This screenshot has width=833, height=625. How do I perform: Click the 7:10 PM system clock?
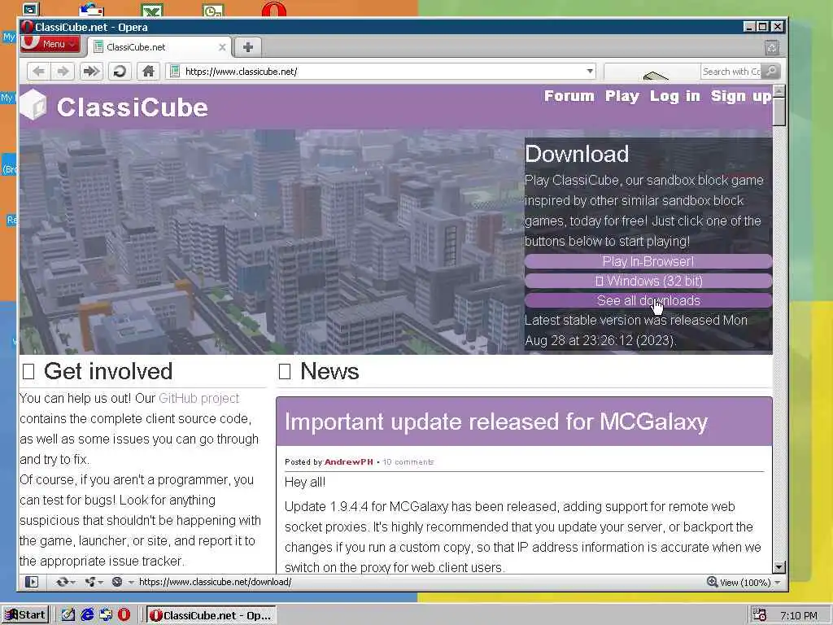pos(799,615)
